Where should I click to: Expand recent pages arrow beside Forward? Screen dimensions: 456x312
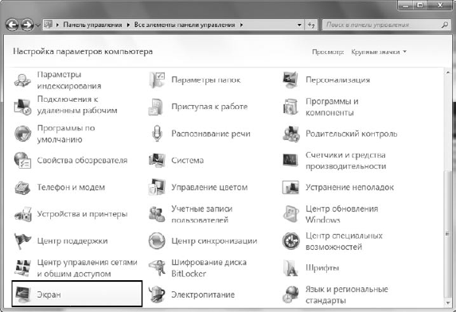(x=38, y=25)
